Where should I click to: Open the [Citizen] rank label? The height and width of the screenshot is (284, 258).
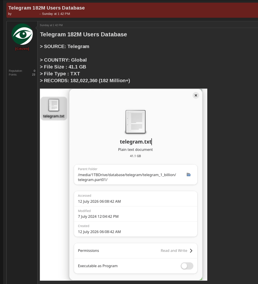coord(22,49)
